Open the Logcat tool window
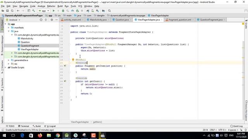248x139 pixels. click(50, 126)
